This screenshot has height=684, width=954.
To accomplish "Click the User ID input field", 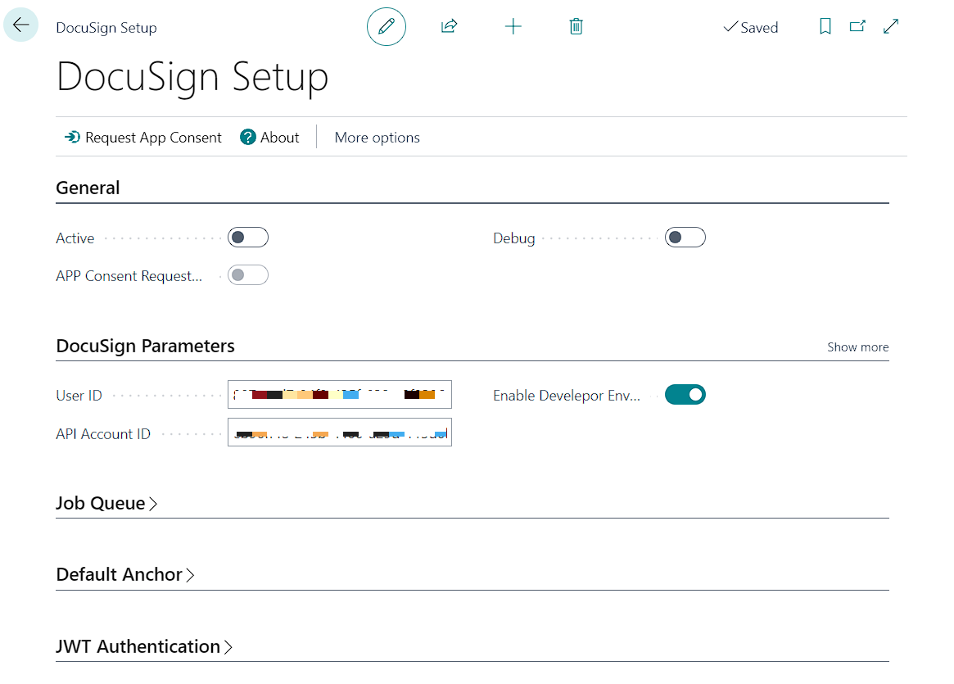I will click(x=340, y=394).
